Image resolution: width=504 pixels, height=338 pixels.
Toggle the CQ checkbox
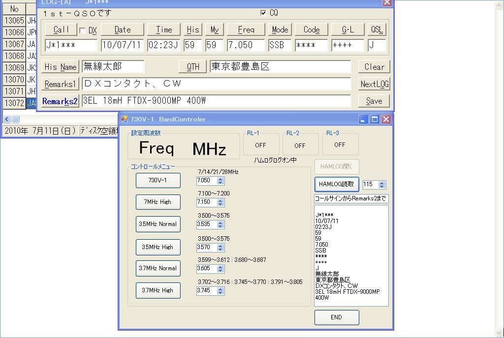[263, 12]
